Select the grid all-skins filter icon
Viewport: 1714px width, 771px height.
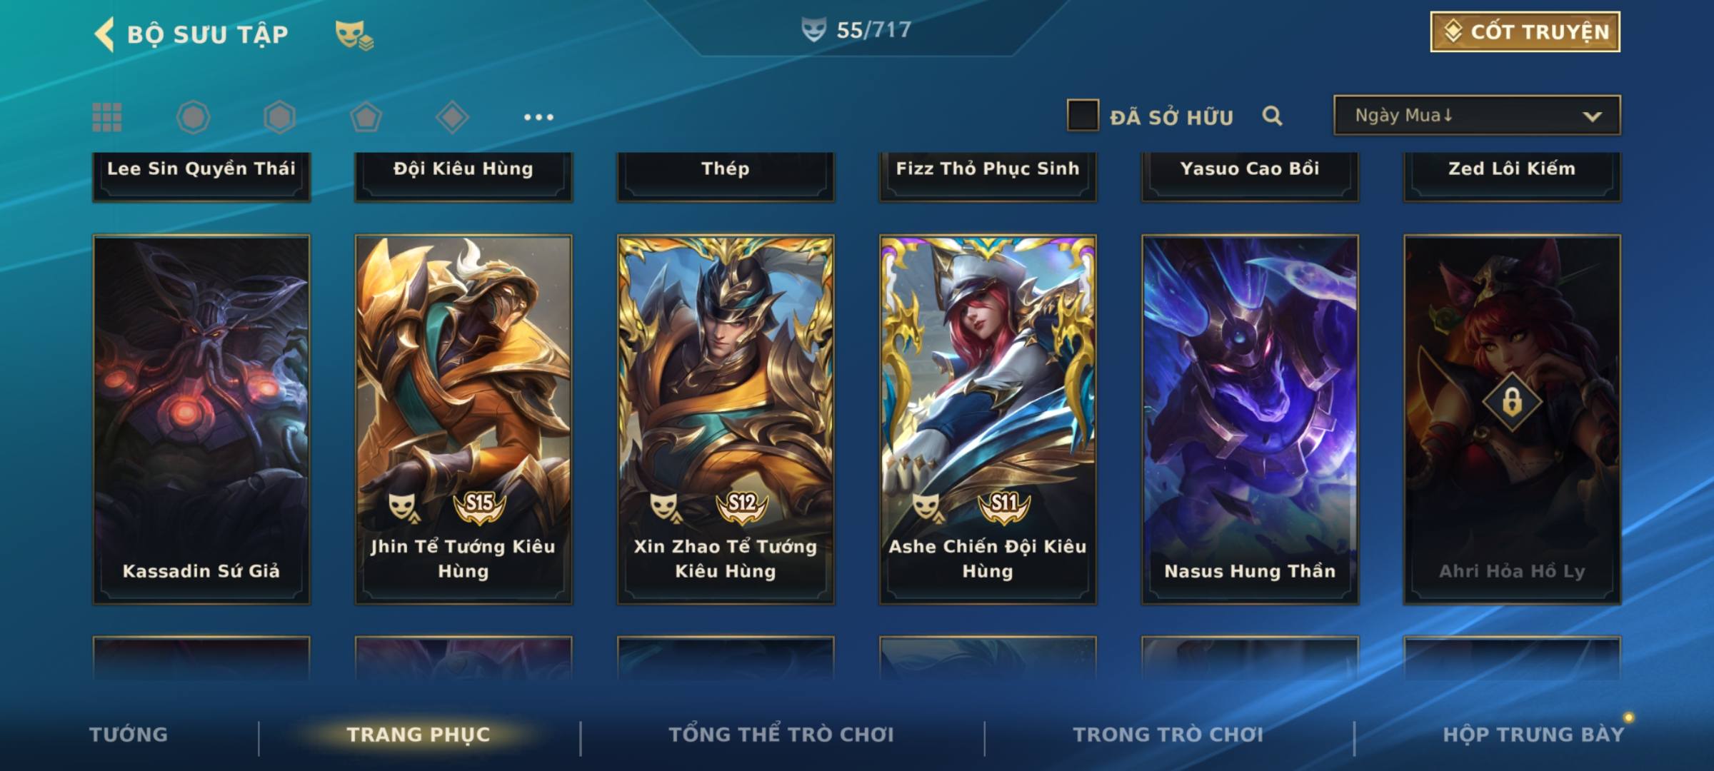[x=107, y=117]
